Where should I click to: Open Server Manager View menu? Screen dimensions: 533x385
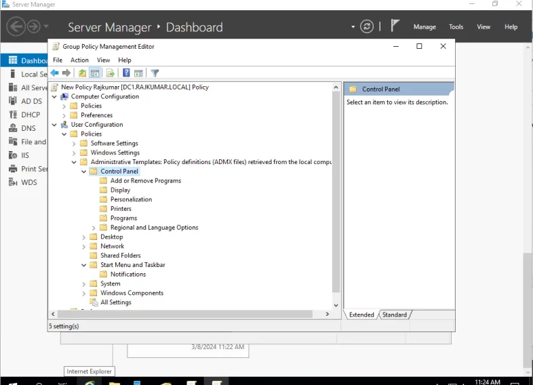pyautogui.click(x=483, y=27)
